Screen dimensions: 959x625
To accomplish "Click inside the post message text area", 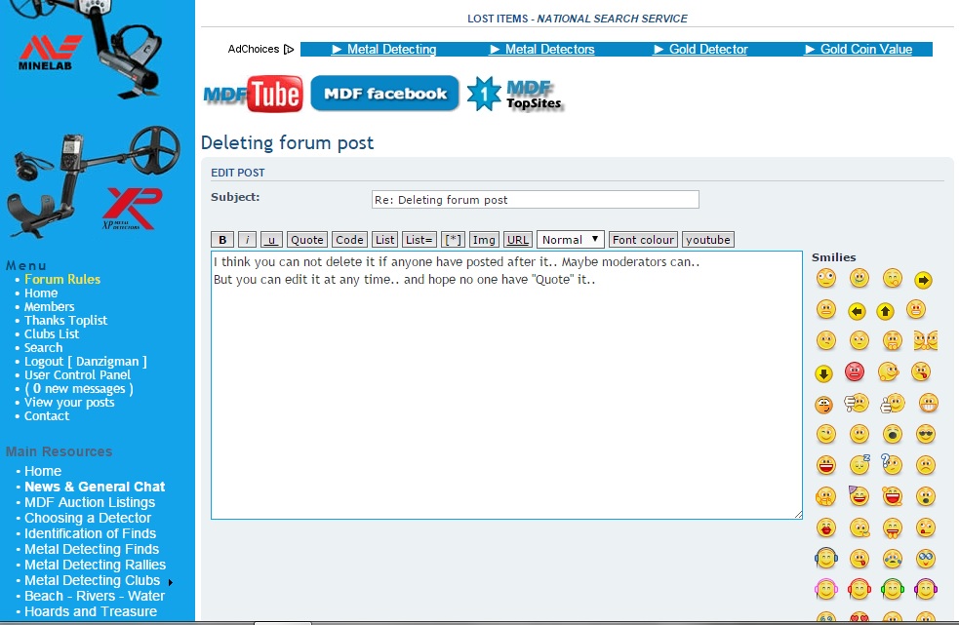I will point(506,385).
